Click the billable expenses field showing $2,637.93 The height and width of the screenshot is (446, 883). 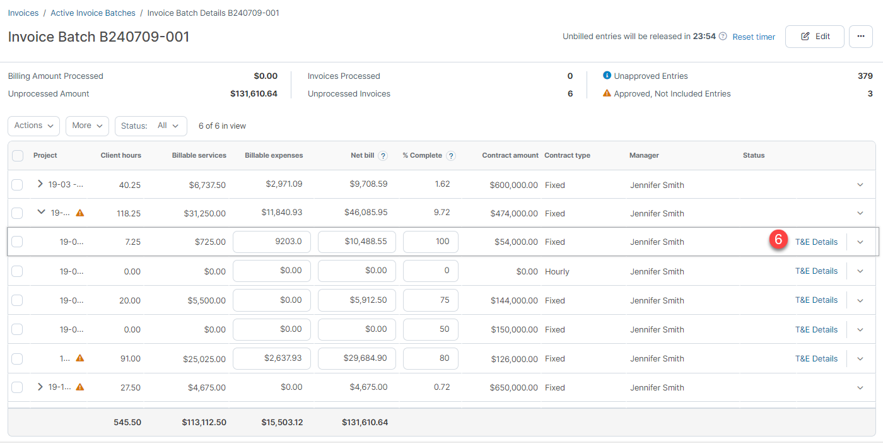point(272,358)
